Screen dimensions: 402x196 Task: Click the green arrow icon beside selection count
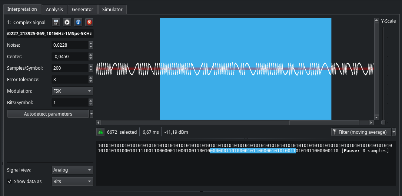point(100,132)
